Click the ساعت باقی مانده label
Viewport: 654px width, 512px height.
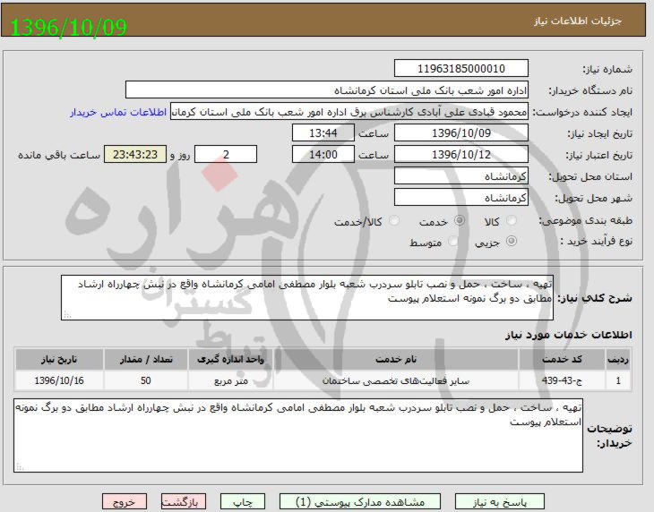59,155
